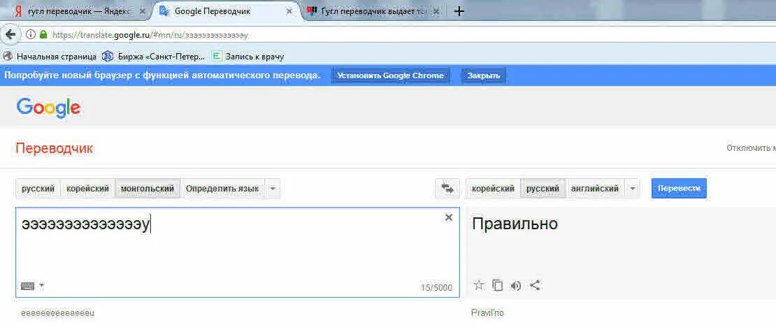Open the third tab about Гугл переводчик
776x325 pixels.
[x=373, y=11]
